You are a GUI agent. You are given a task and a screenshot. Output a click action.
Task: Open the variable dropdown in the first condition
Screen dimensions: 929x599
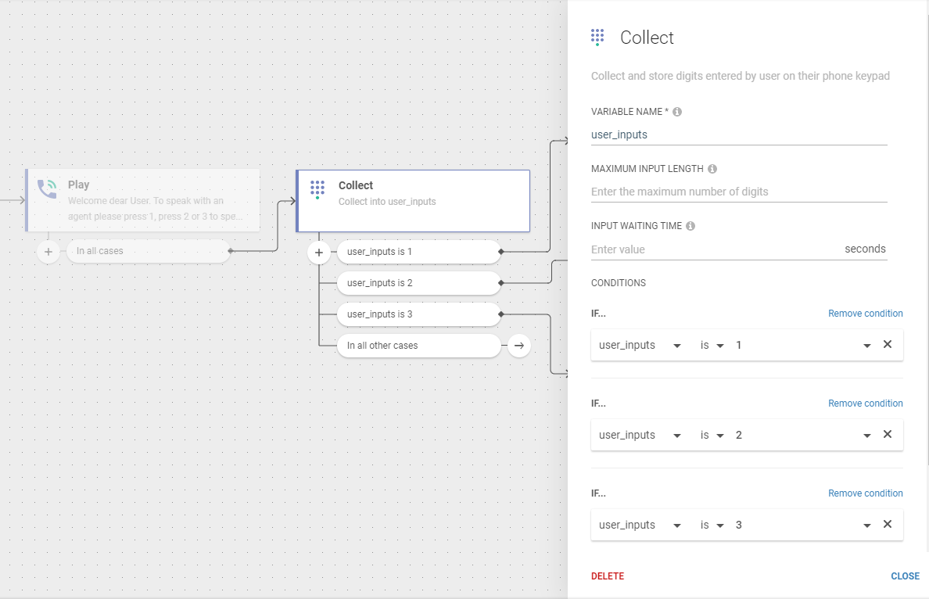tap(676, 346)
